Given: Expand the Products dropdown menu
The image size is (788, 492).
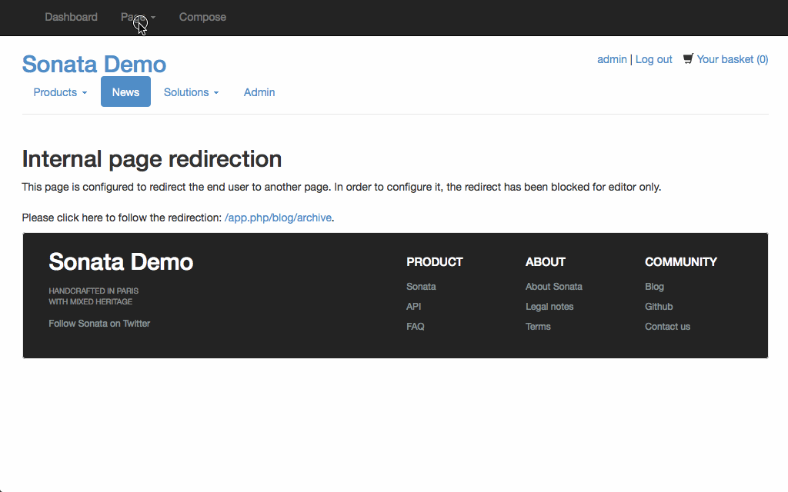Looking at the screenshot, I should tap(60, 92).
